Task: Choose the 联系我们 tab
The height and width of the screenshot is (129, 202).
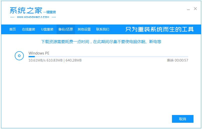Action: [x=103, y=29]
